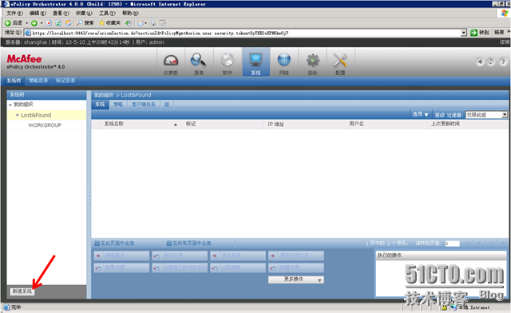
Task: Click the IE stop page icon
Action: point(49,23)
